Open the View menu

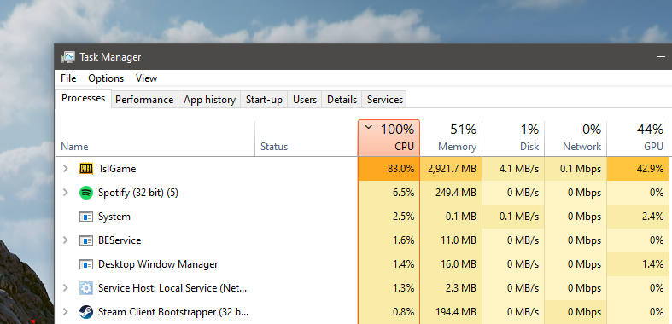pyautogui.click(x=147, y=78)
